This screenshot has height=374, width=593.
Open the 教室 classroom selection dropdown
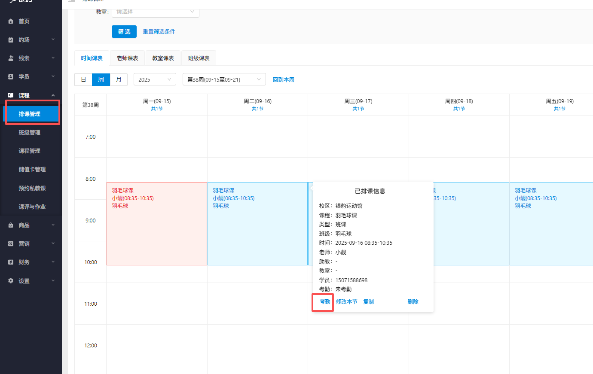click(x=155, y=12)
